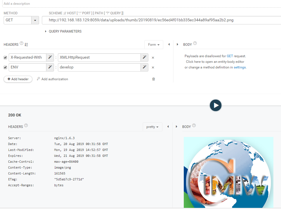Open the GET method dropdown
281x209 pixels.
[x=35, y=20]
